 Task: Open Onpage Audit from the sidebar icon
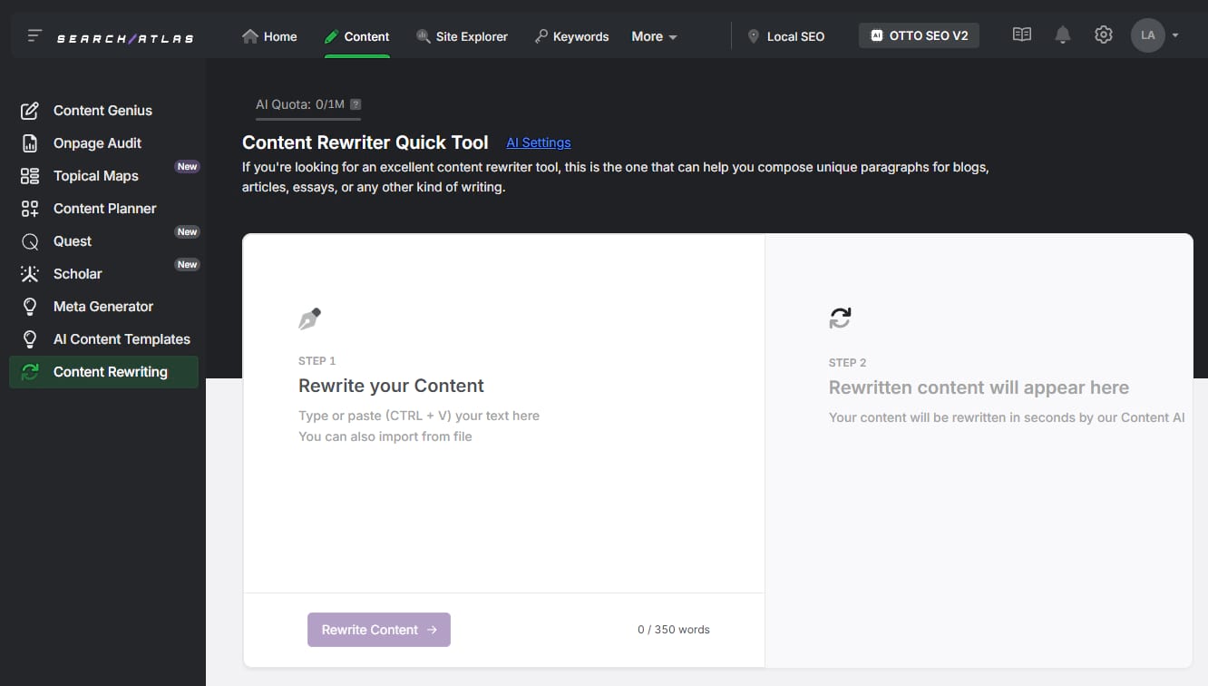click(x=29, y=142)
